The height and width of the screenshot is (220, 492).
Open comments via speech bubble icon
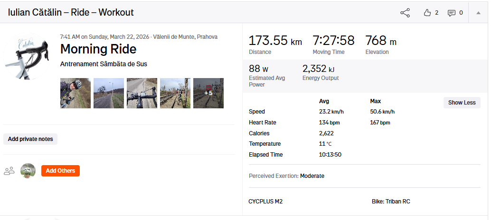click(x=452, y=13)
